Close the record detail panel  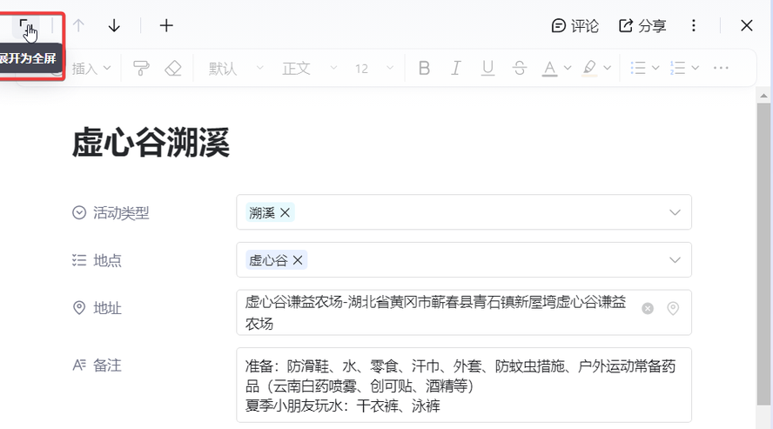click(x=746, y=25)
